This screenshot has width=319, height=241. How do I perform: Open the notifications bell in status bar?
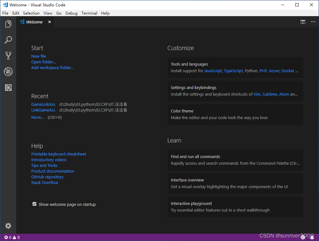(312, 237)
